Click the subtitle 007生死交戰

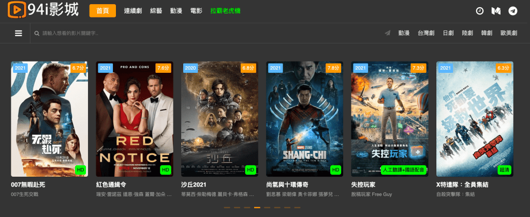tap(25, 194)
